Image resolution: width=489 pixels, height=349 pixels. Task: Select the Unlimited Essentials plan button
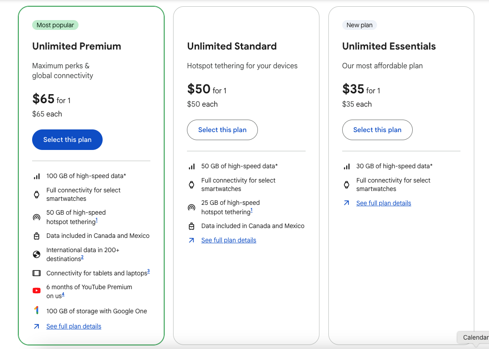click(377, 130)
